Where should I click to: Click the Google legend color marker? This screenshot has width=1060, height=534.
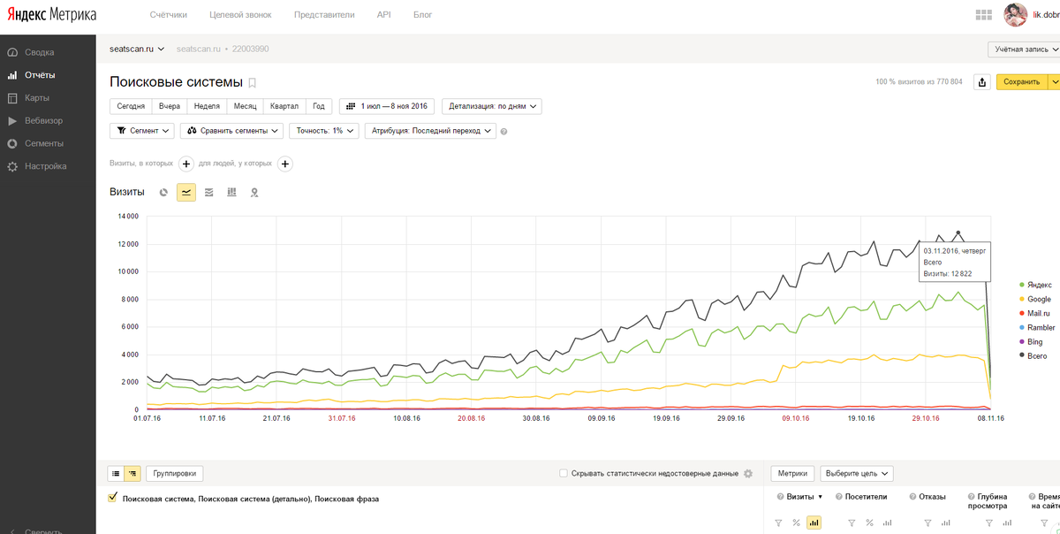point(1022,300)
